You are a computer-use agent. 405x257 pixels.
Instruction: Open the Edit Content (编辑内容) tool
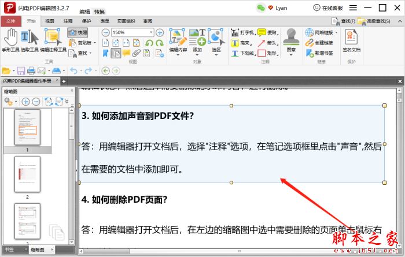178,41
